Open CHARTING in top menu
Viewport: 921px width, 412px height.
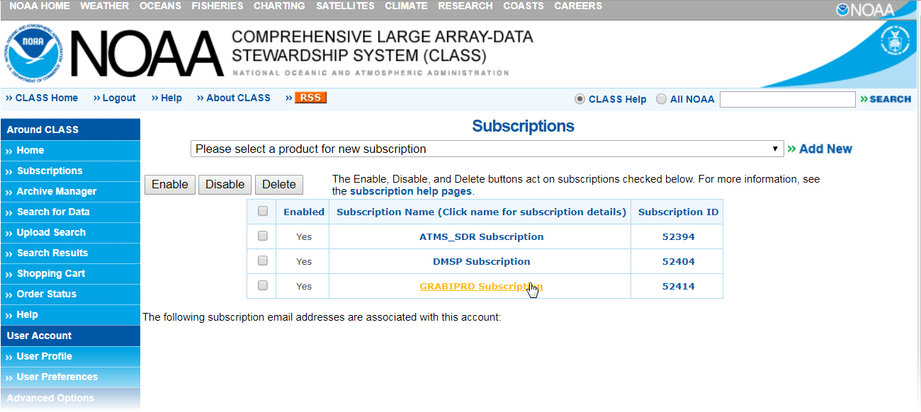[x=279, y=6]
